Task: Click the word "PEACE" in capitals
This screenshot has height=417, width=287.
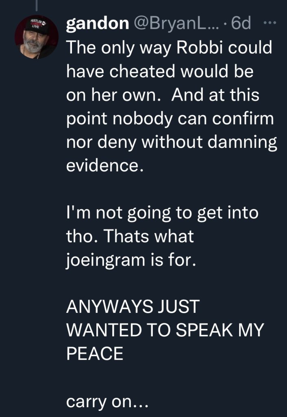Action: tap(94, 354)
